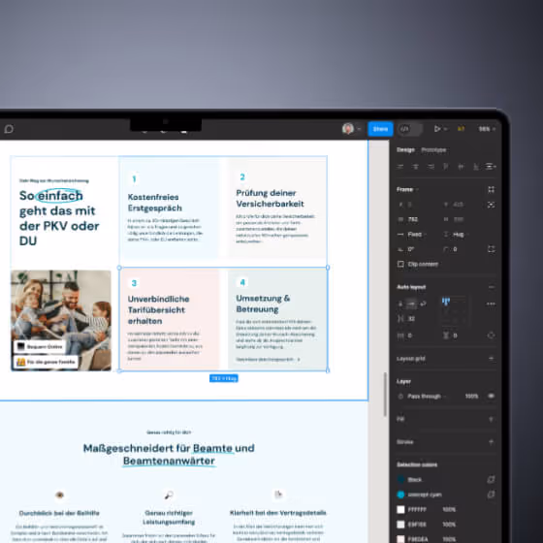Open the distribute spacing options menu
The height and width of the screenshot is (543, 543).
491,167
